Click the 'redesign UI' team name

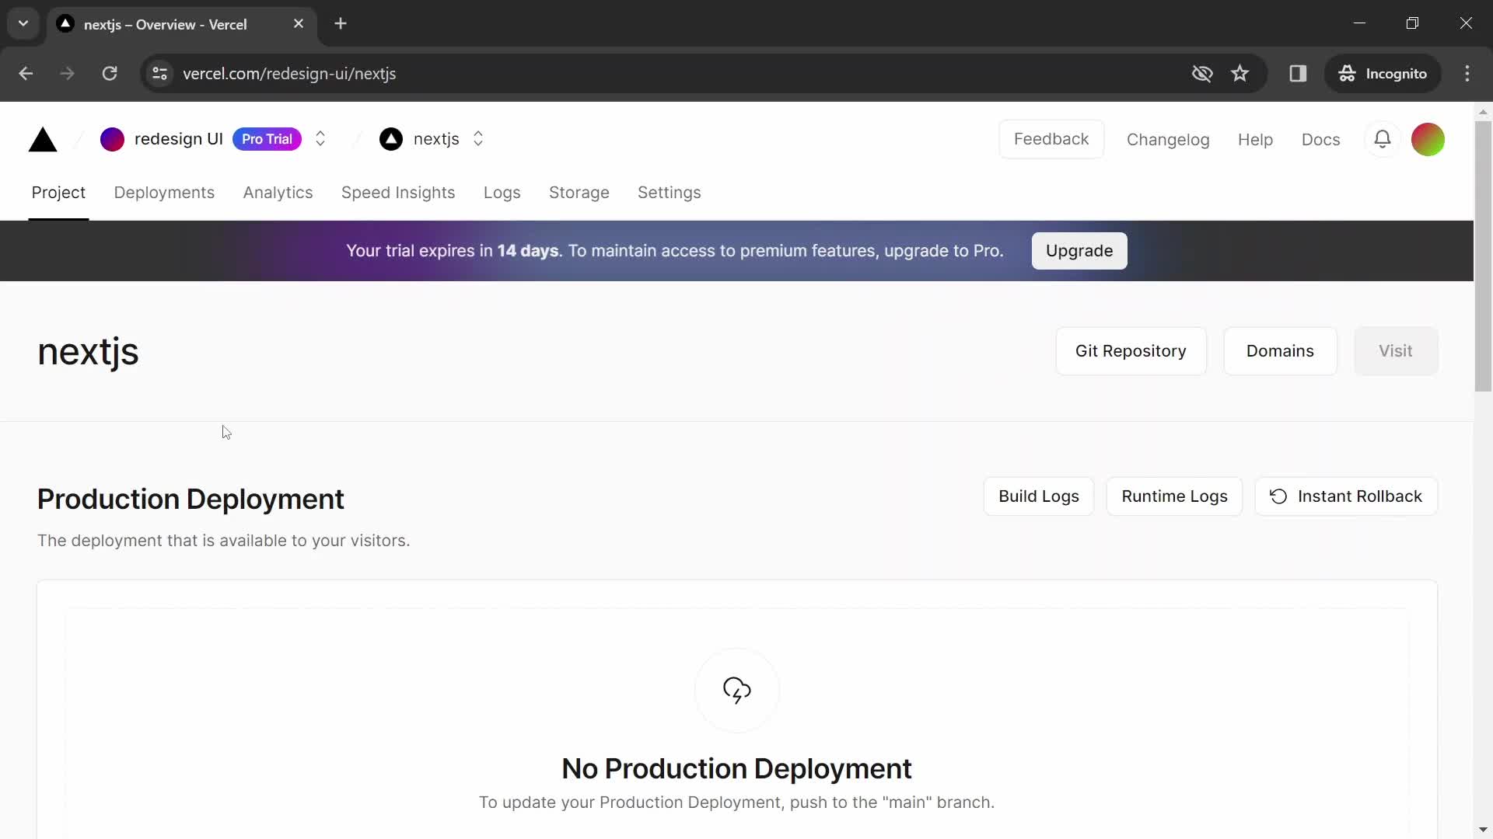click(179, 139)
